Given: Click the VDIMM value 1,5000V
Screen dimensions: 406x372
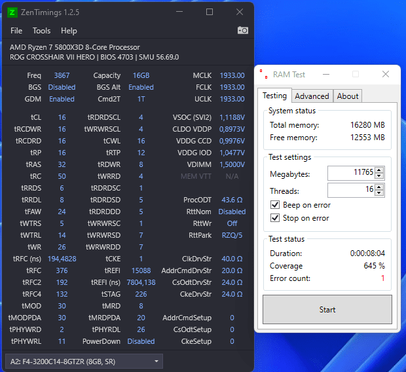Looking at the screenshot, I should point(232,164).
